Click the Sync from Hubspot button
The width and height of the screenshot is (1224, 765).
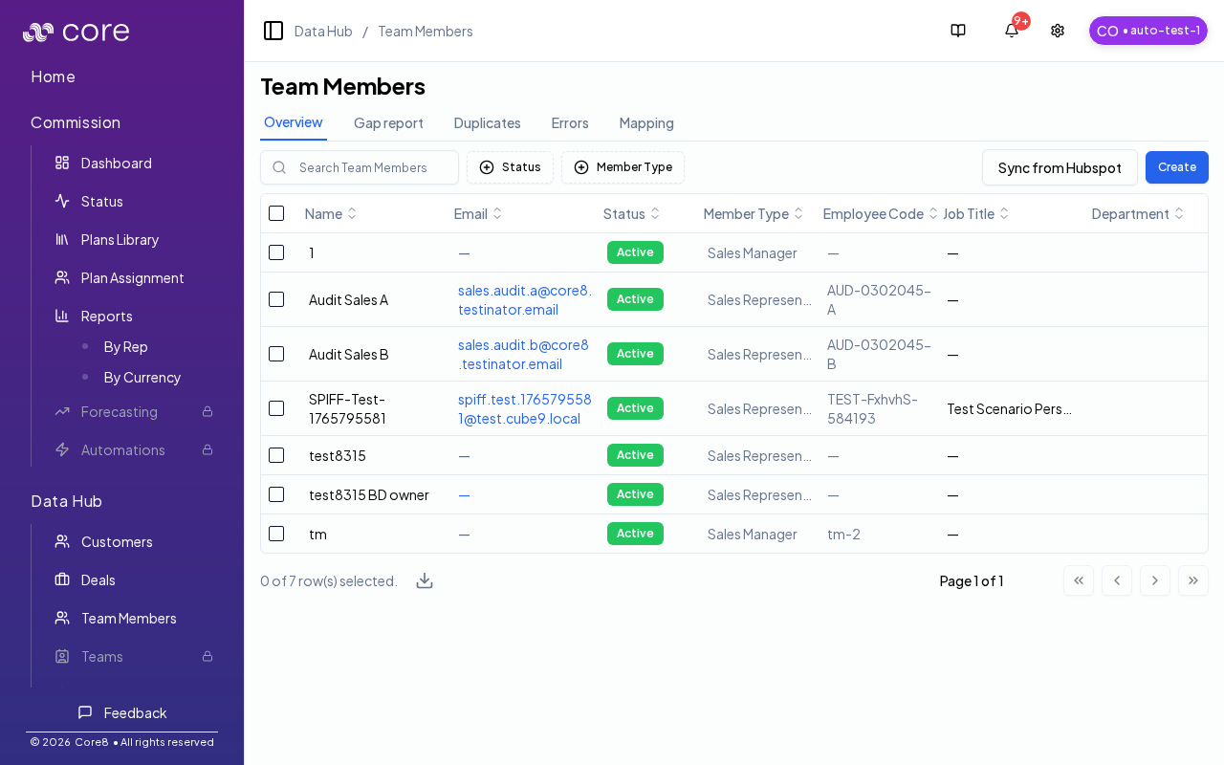coord(1060,167)
